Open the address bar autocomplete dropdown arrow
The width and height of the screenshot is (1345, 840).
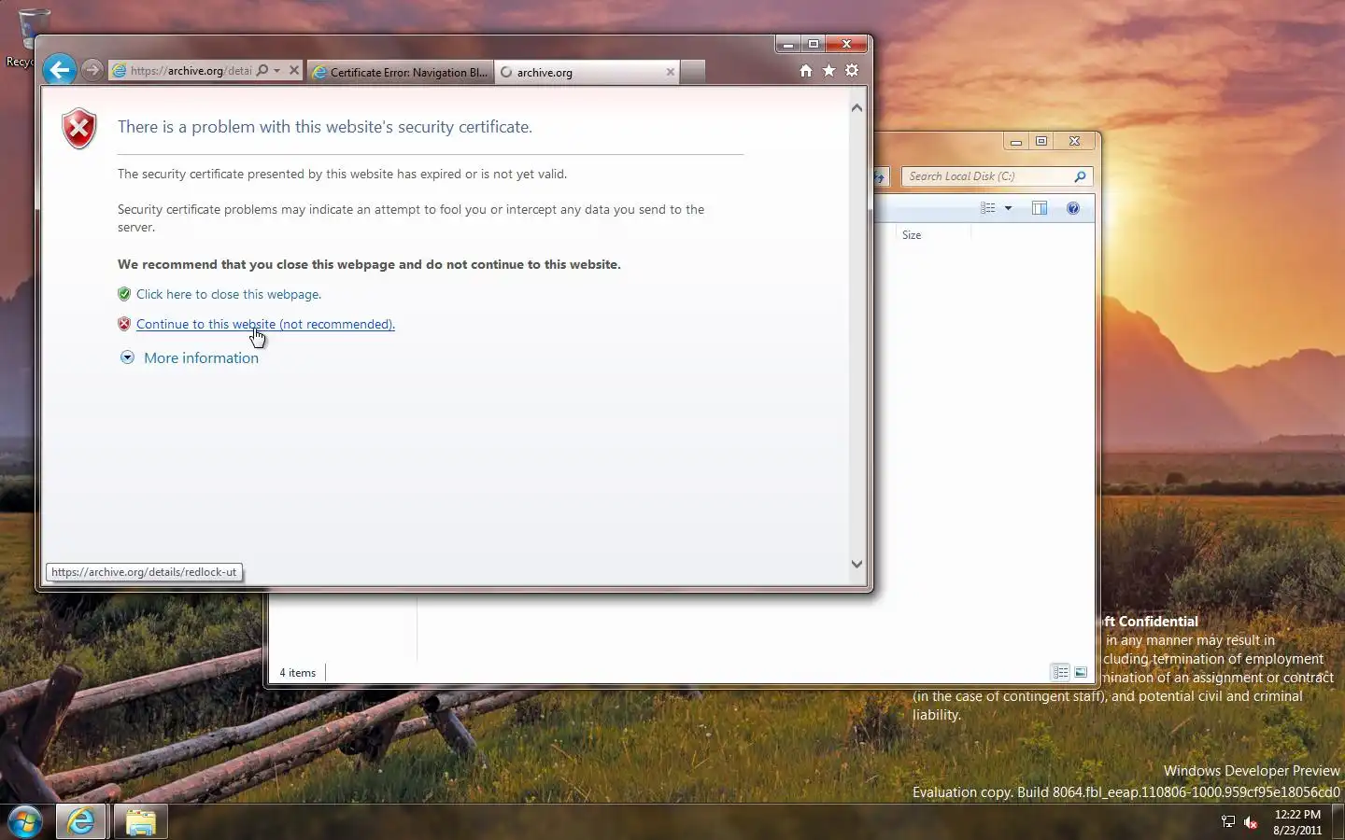coord(276,70)
